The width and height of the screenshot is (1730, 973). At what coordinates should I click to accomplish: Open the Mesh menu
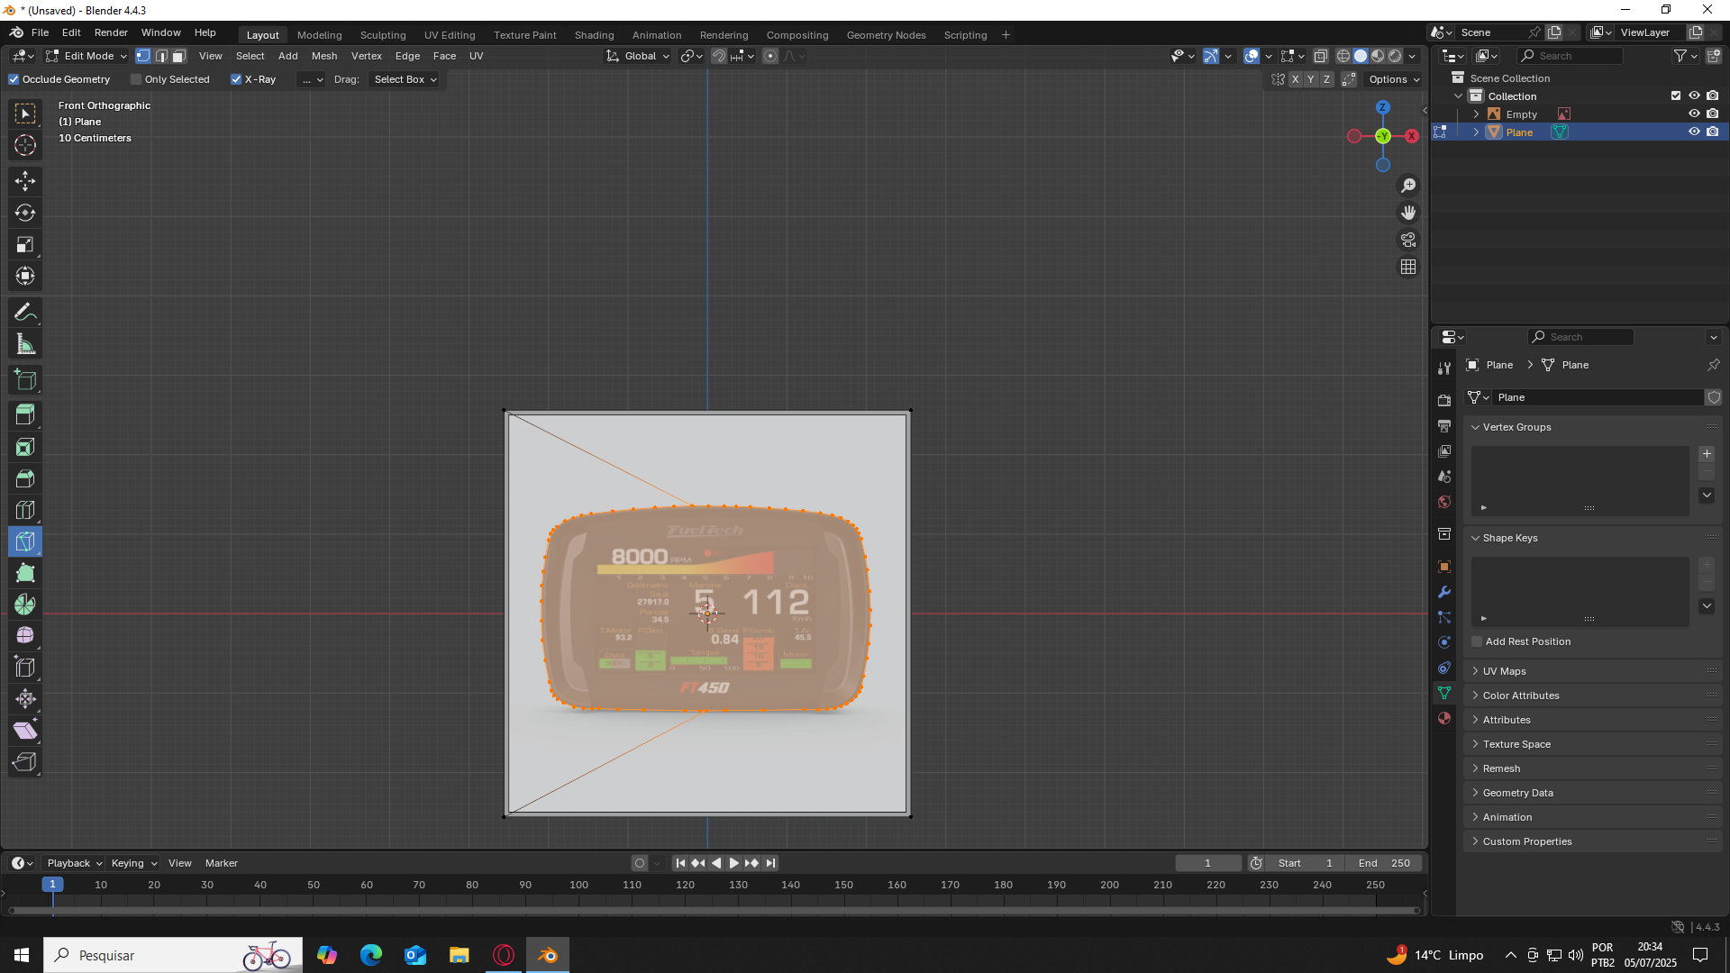[x=323, y=56]
